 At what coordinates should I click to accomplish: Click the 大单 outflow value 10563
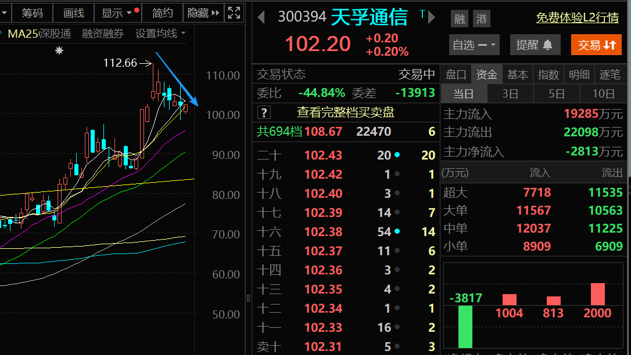click(x=605, y=211)
